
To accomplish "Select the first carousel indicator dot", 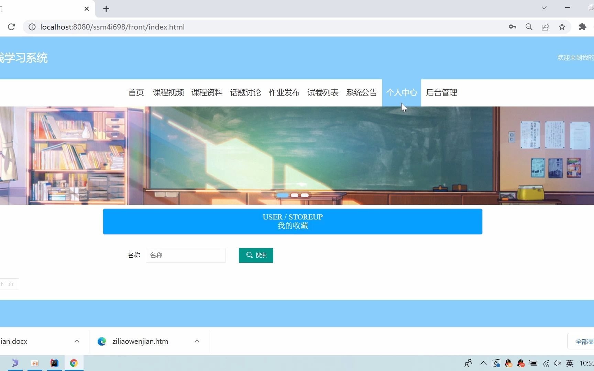I will click(283, 195).
